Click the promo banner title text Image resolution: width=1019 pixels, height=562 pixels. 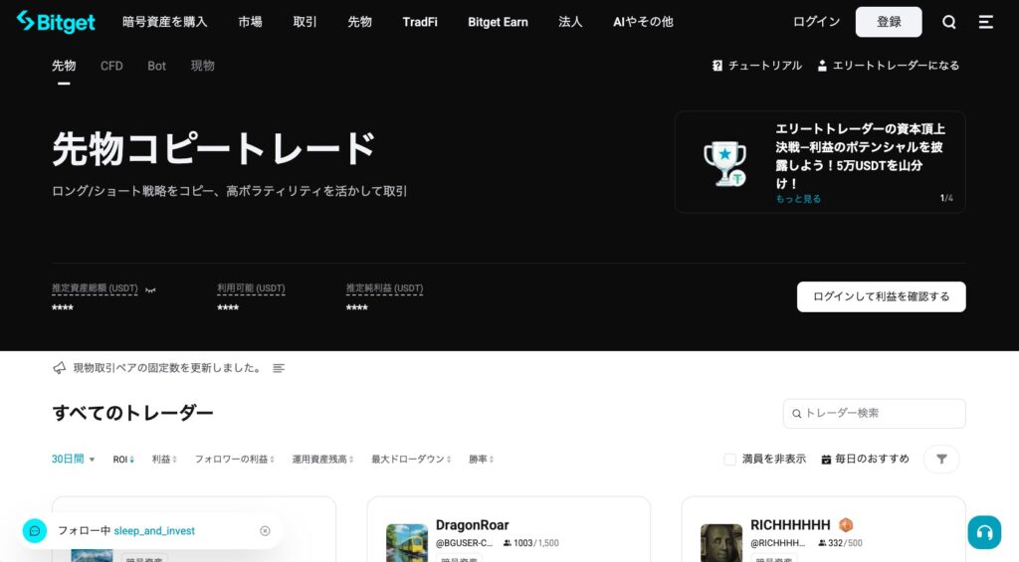coord(860,156)
